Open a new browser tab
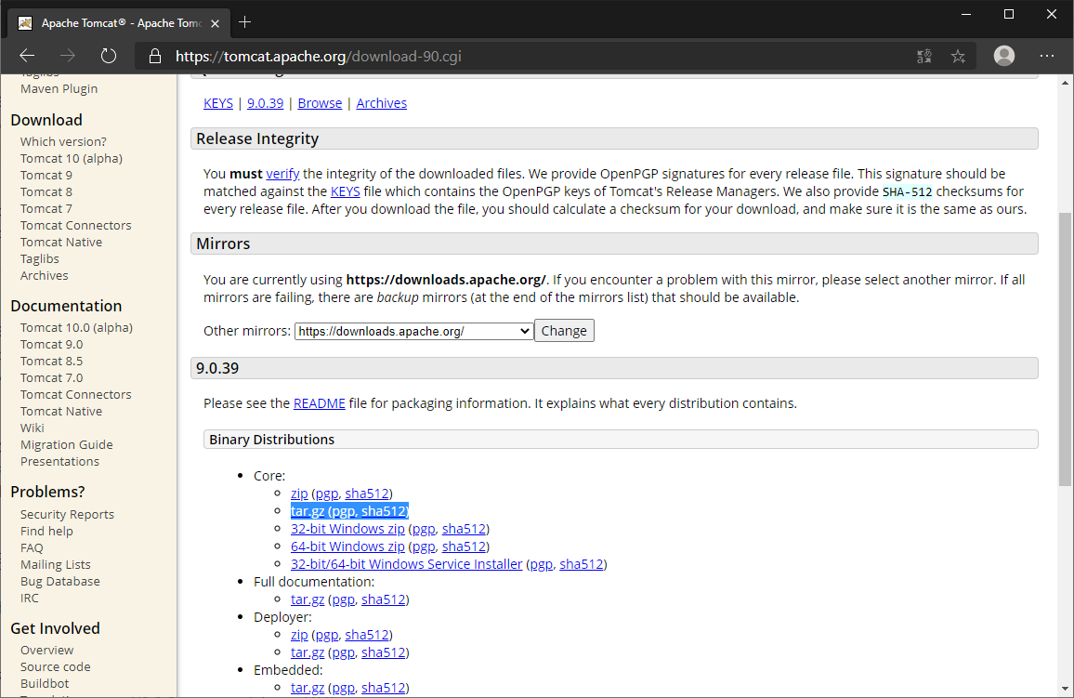1074x698 pixels. pyautogui.click(x=244, y=22)
